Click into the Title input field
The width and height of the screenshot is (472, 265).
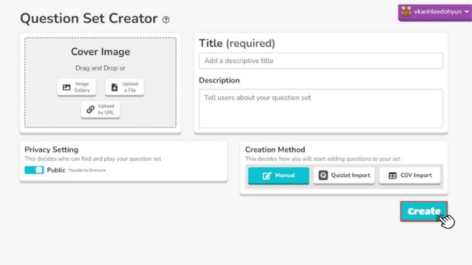[x=320, y=61]
